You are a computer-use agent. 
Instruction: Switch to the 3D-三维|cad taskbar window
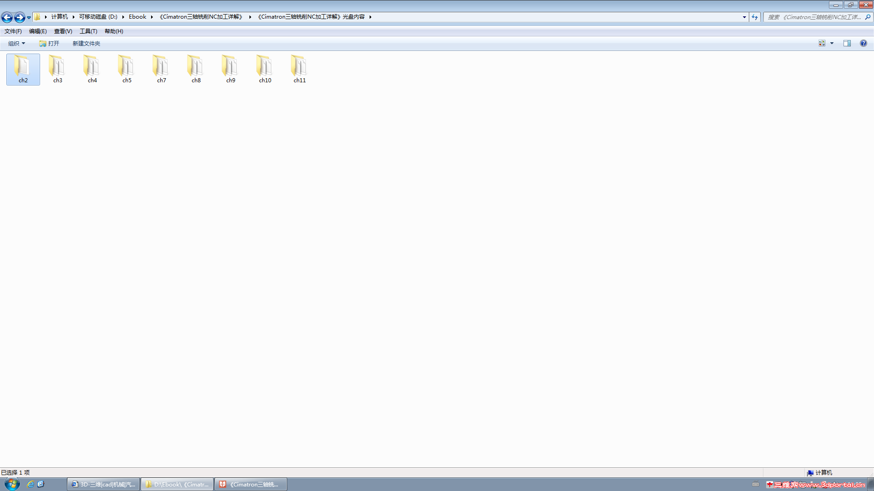click(x=103, y=485)
